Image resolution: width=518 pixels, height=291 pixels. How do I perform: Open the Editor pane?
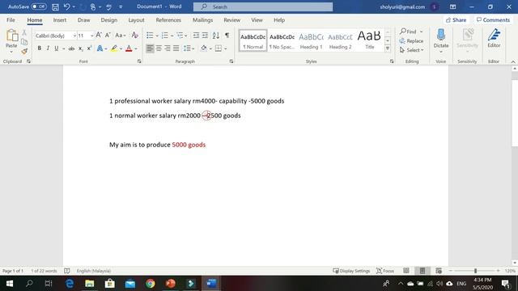494,39
